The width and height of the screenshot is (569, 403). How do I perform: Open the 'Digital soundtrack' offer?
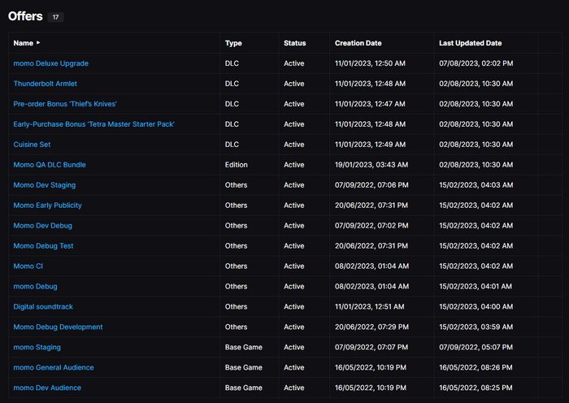[42, 307]
